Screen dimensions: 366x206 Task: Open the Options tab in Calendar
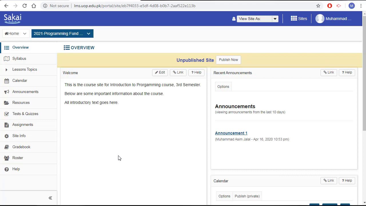(224, 196)
